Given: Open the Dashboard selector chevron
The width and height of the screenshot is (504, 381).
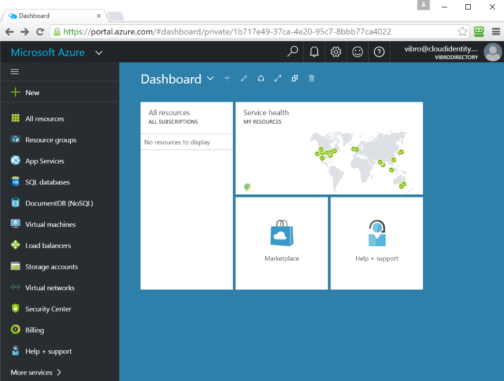Looking at the screenshot, I should point(210,78).
